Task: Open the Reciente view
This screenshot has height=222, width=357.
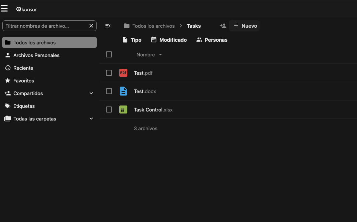Action: coord(23,68)
